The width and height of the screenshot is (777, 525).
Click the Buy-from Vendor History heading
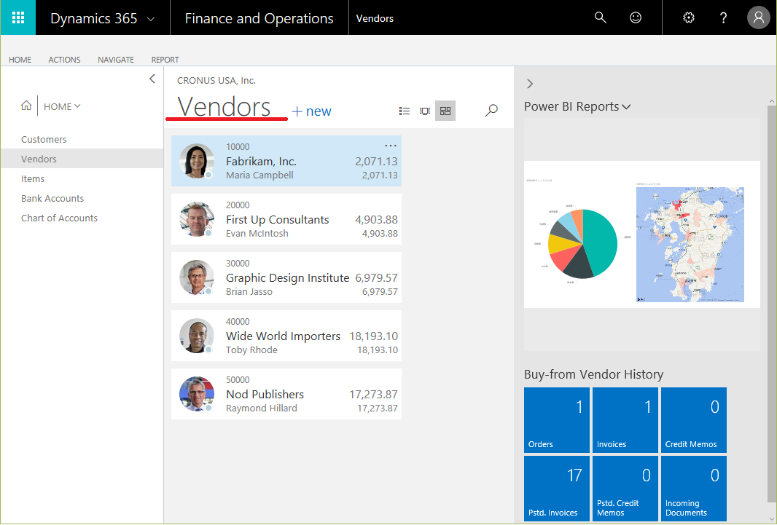pos(593,374)
